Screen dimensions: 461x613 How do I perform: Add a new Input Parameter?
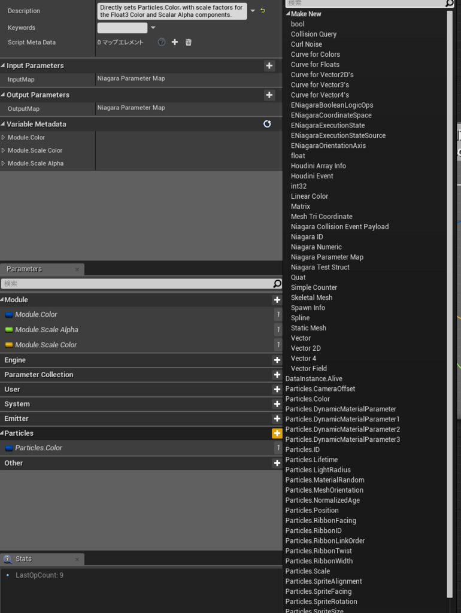click(269, 66)
